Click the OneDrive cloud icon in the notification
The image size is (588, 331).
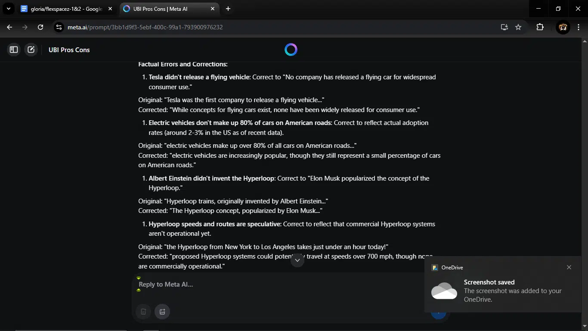(444, 291)
